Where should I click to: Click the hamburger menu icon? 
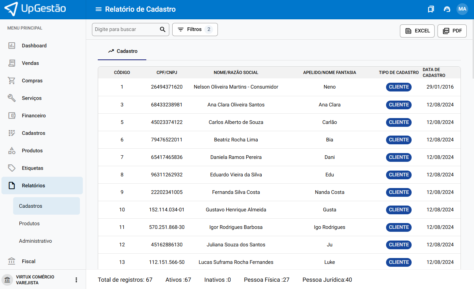click(x=98, y=9)
